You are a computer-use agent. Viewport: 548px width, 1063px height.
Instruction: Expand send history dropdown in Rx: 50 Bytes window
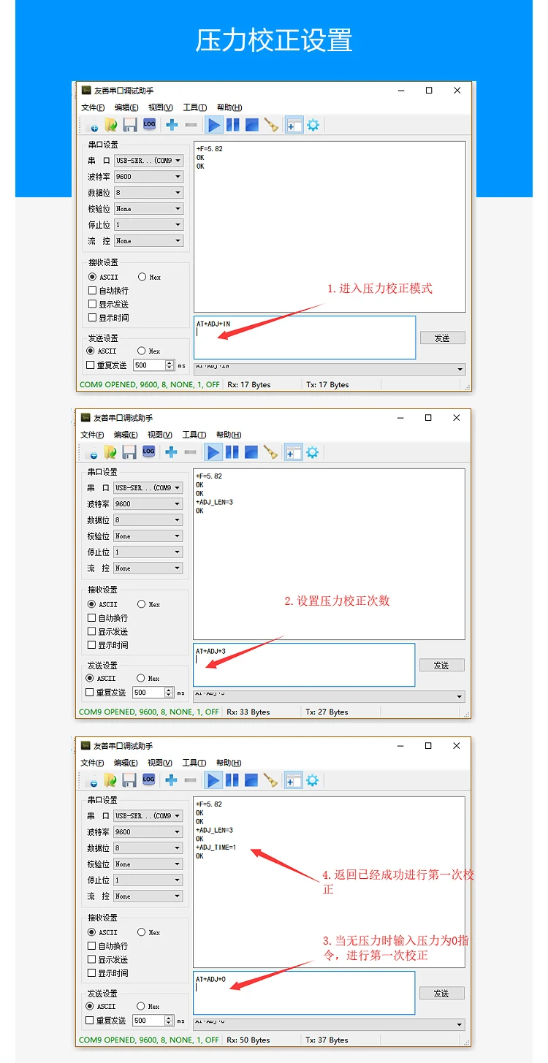click(x=460, y=1025)
